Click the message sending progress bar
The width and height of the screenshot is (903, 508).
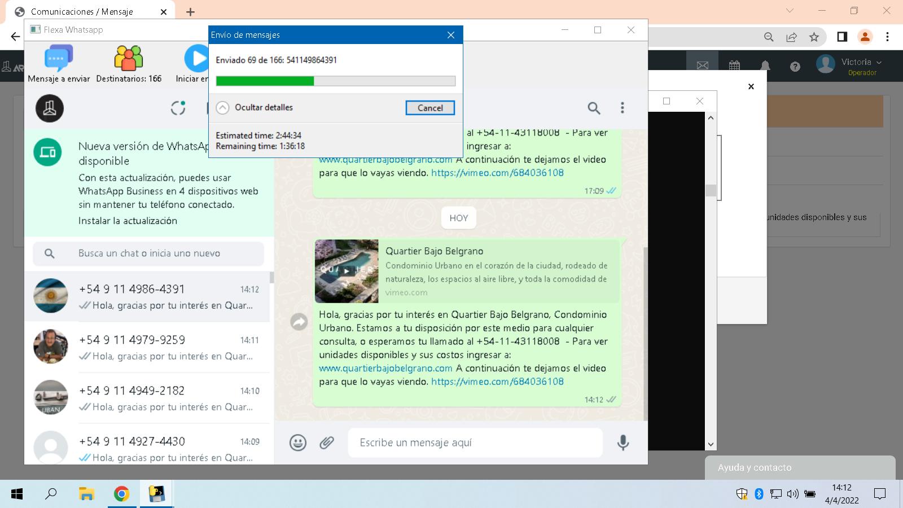(335, 81)
